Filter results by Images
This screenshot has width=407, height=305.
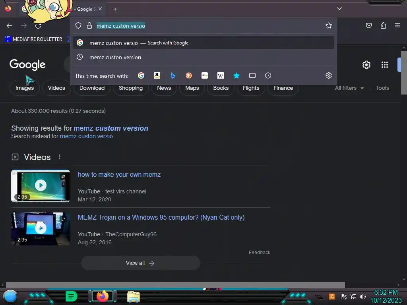24,88
